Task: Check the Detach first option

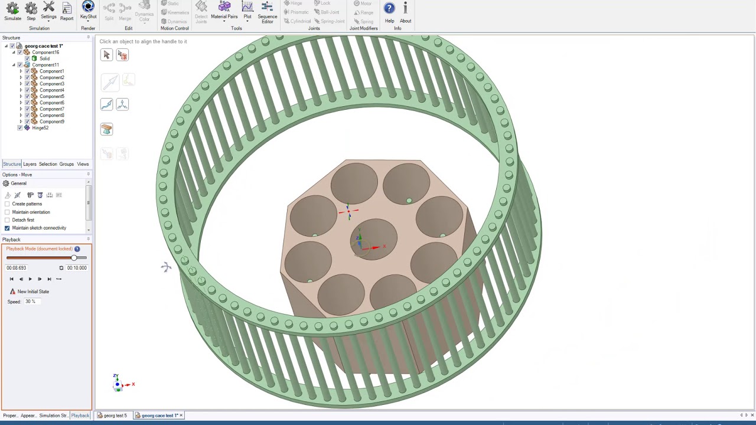Action: point(7,220)
